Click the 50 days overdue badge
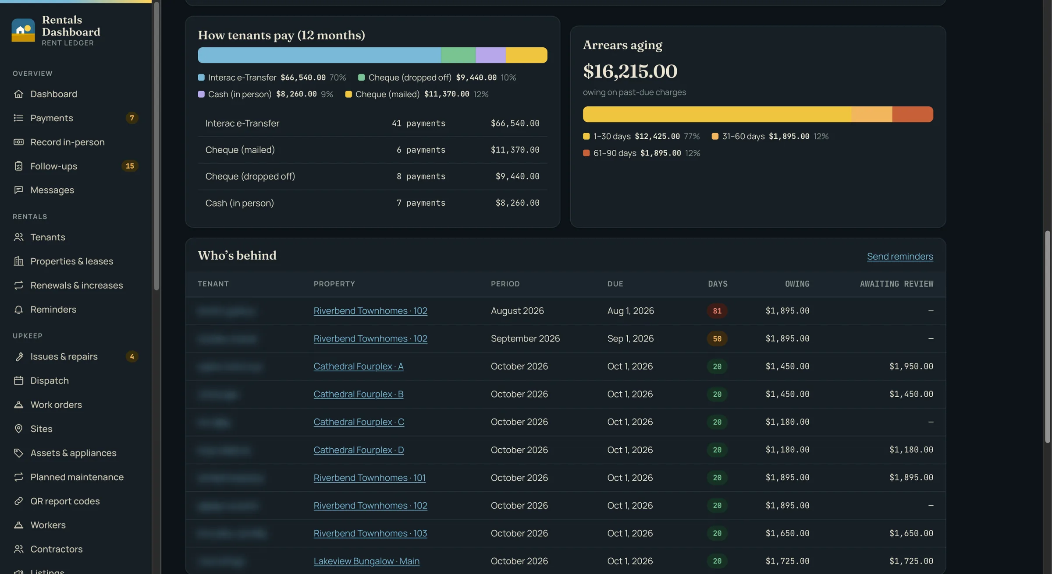This screenshot has width=1052, height=574. (717, 339)
